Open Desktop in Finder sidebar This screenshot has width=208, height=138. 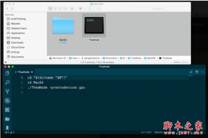(16, 38)
